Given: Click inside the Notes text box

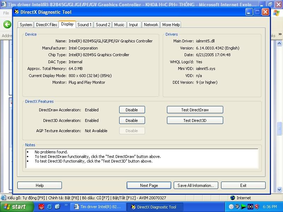Looking at the screenshot, I should tap(142, 158).
